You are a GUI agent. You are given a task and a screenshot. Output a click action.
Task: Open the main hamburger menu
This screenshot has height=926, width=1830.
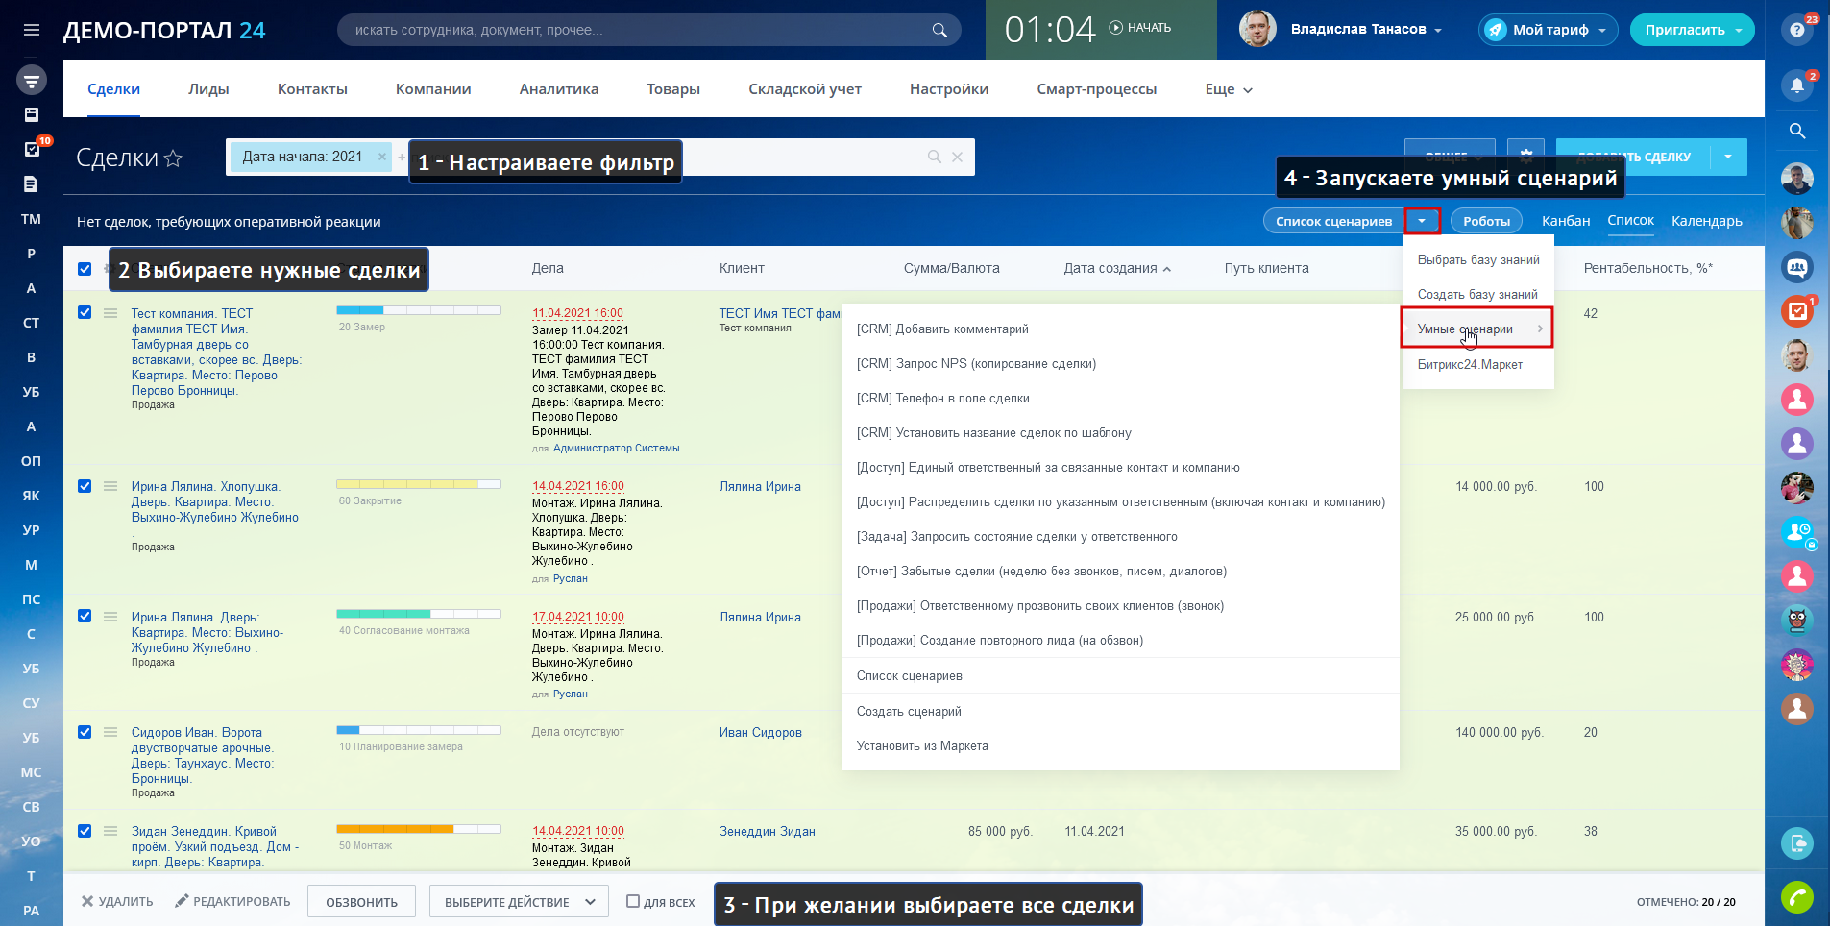(32, 30)
